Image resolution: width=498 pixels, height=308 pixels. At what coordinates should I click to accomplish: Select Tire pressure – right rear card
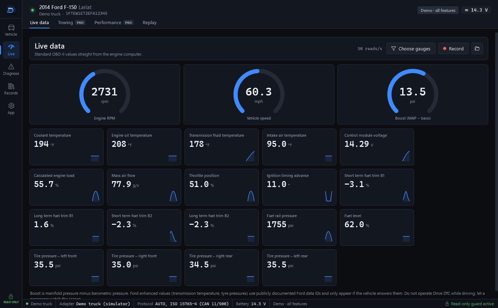coord(222,267)
